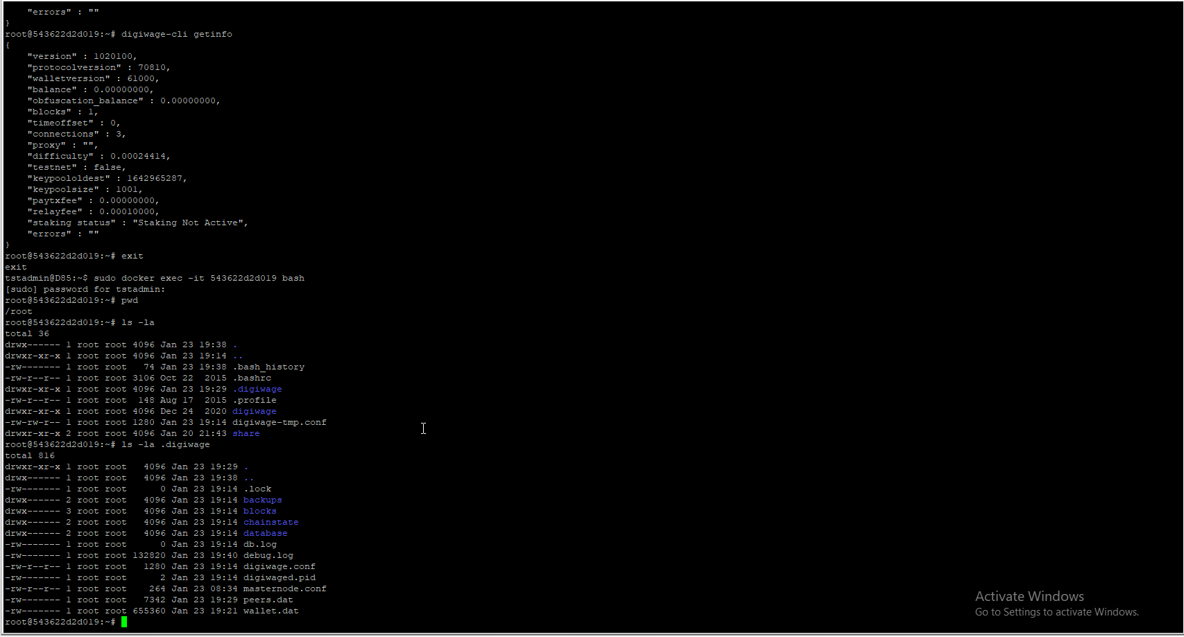Click the "total 816" line
The width and height of the screenshot is (1184, 637).
(x=30, y=455)
